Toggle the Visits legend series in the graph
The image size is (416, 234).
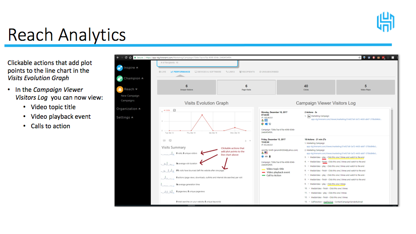(x=167, y=110)
